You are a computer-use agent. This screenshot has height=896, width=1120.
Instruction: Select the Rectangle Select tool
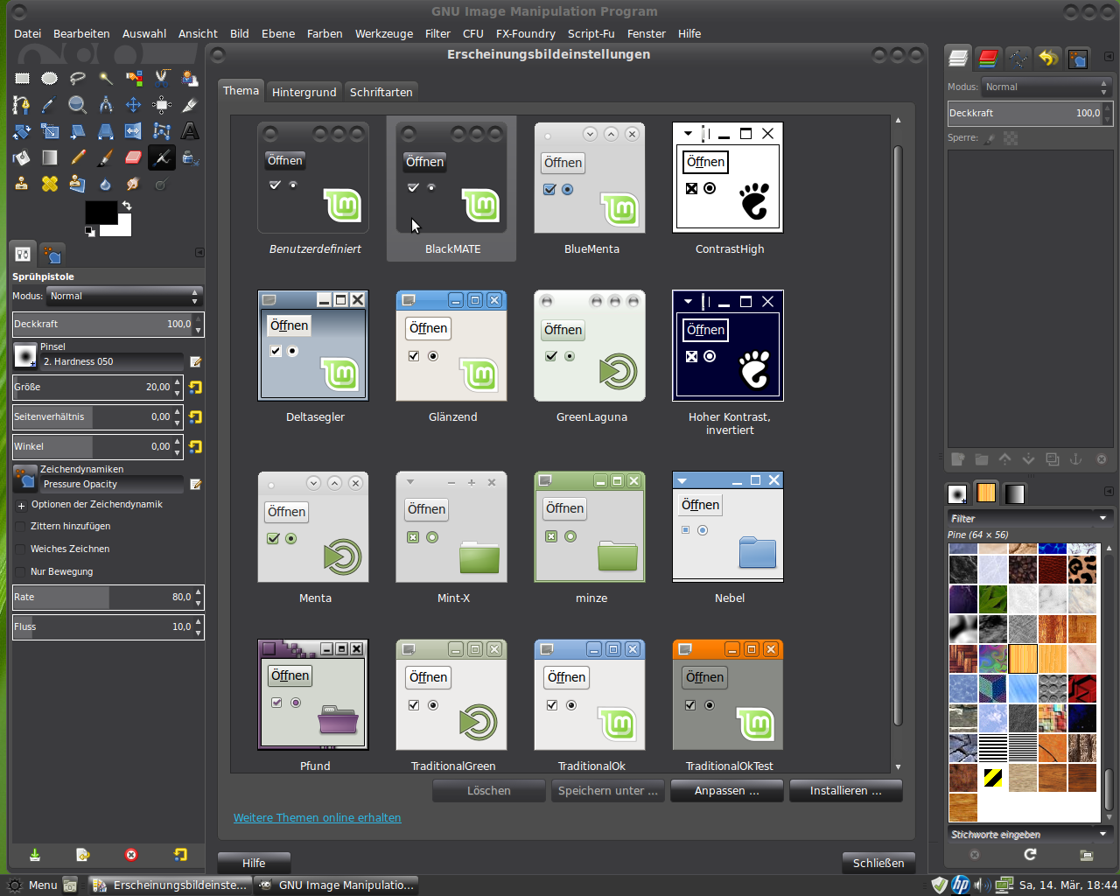click(x=22, y=79)
